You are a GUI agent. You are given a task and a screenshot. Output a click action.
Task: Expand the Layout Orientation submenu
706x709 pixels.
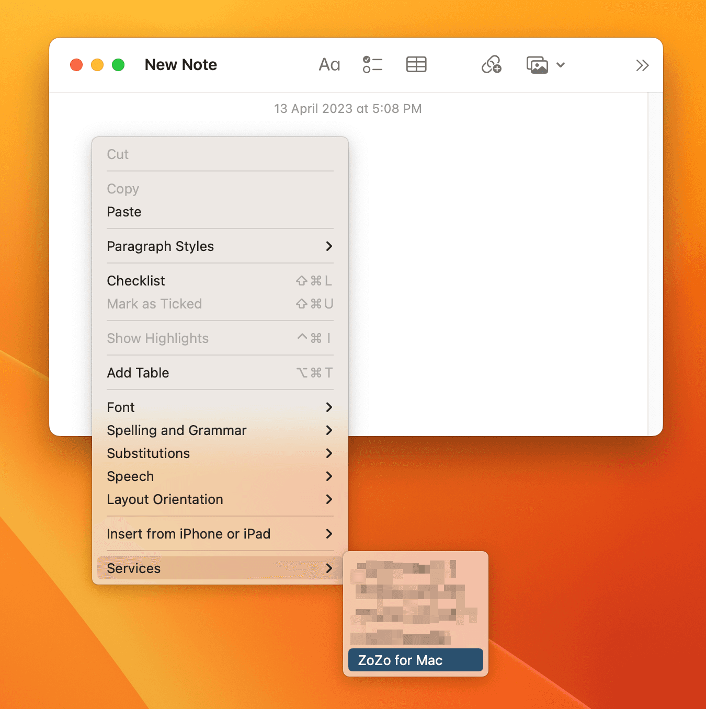(220, 499)
